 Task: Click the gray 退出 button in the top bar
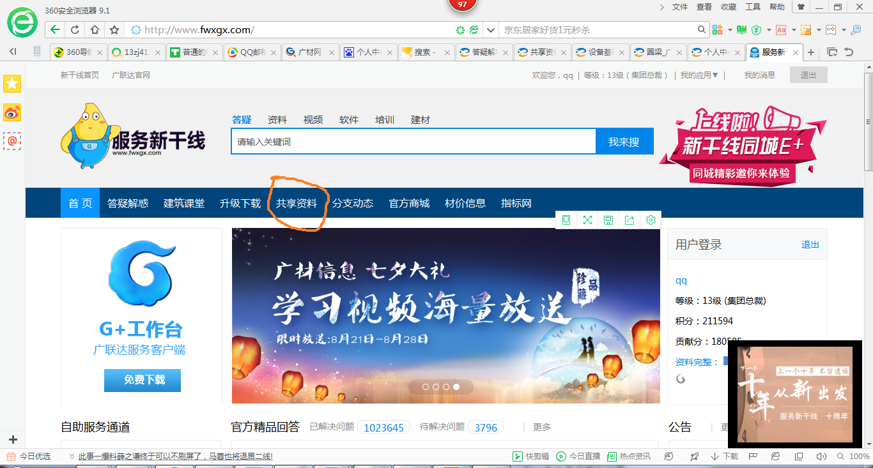click(808, 75)
